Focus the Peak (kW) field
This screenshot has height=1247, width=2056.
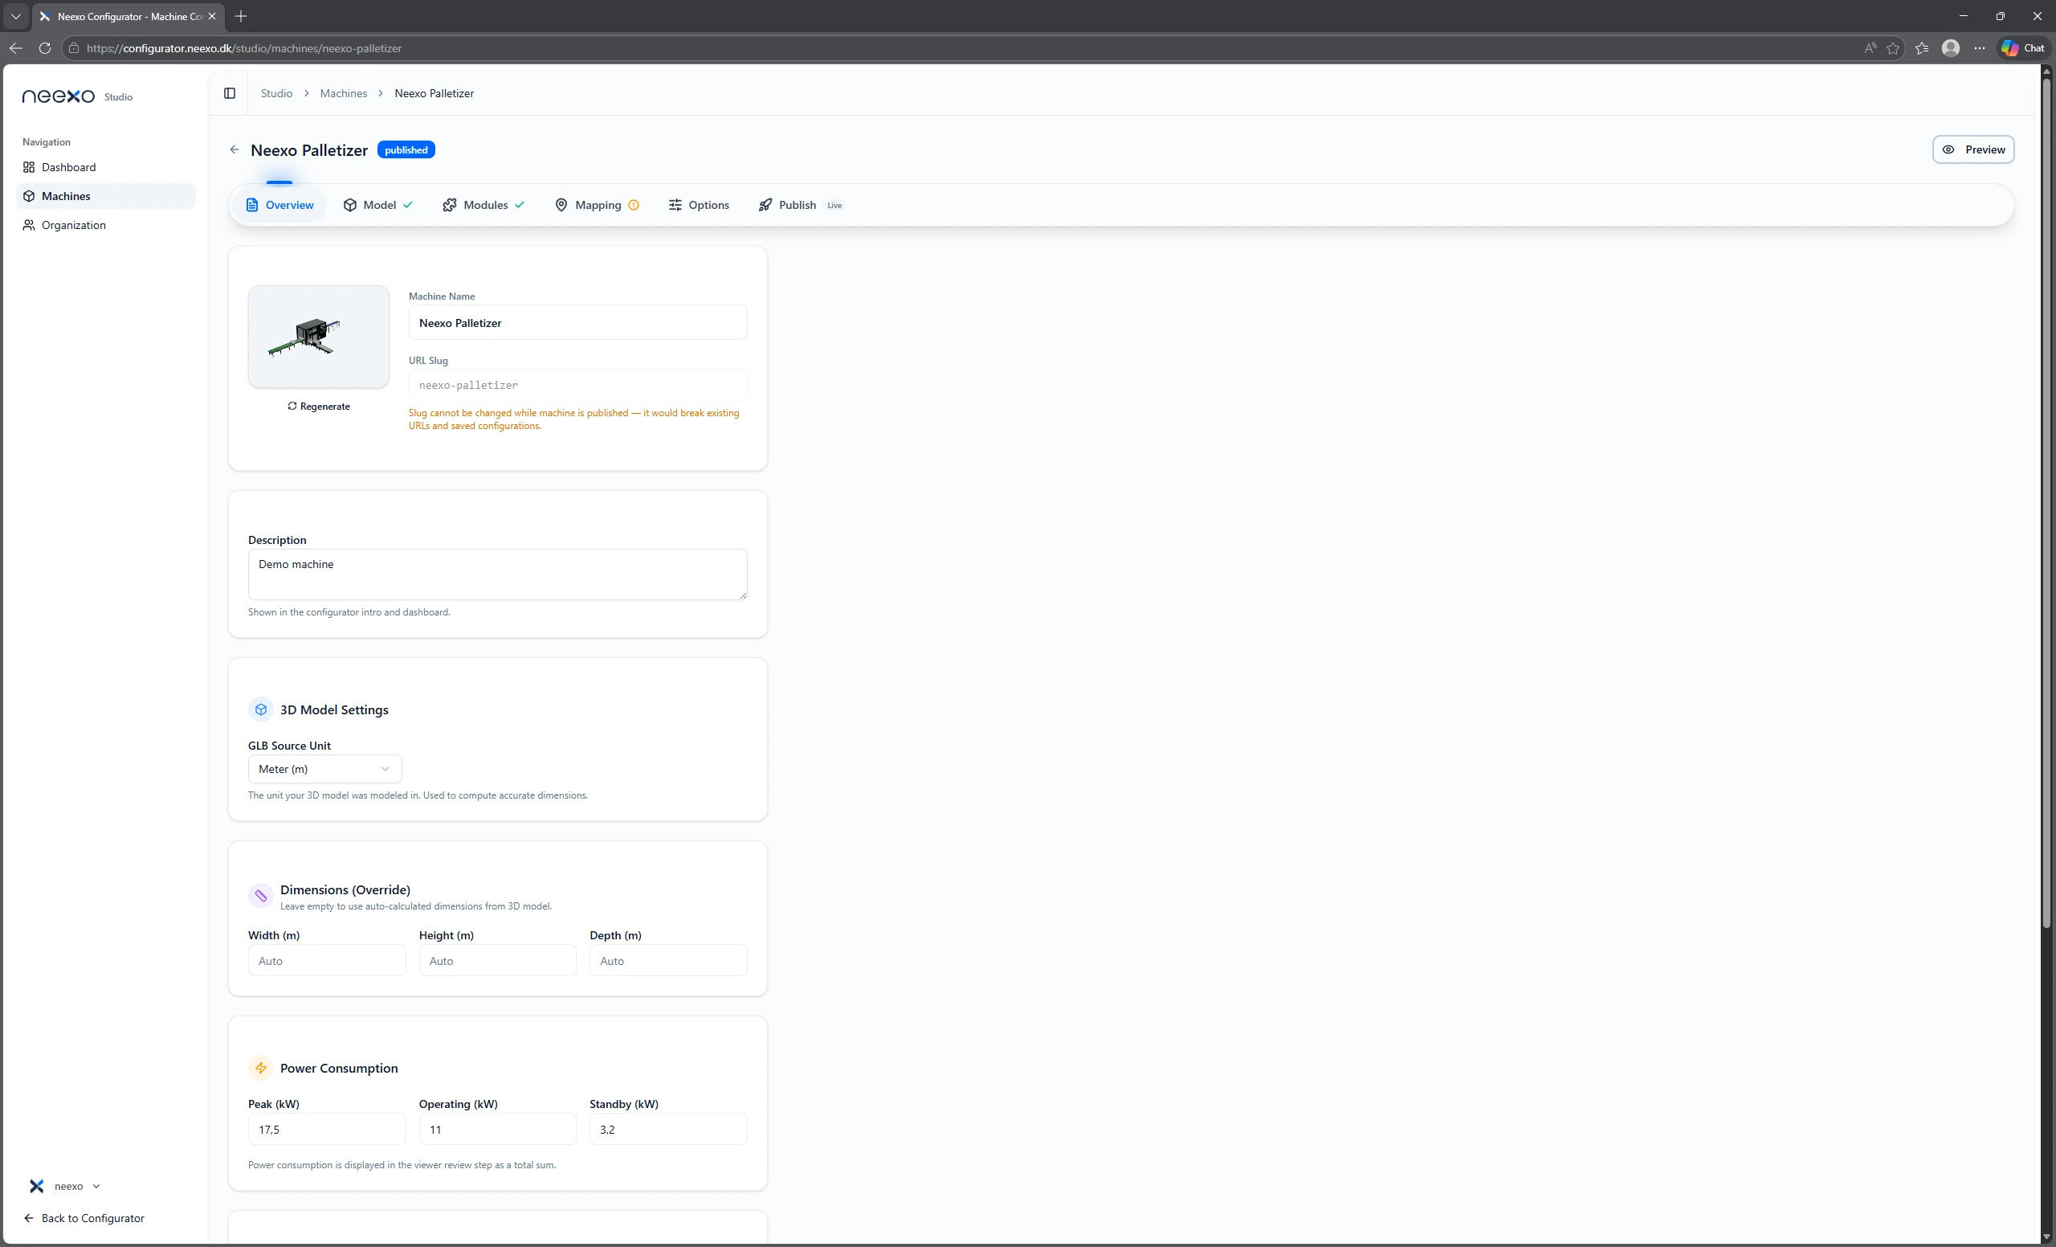(x=327, y=1130)
